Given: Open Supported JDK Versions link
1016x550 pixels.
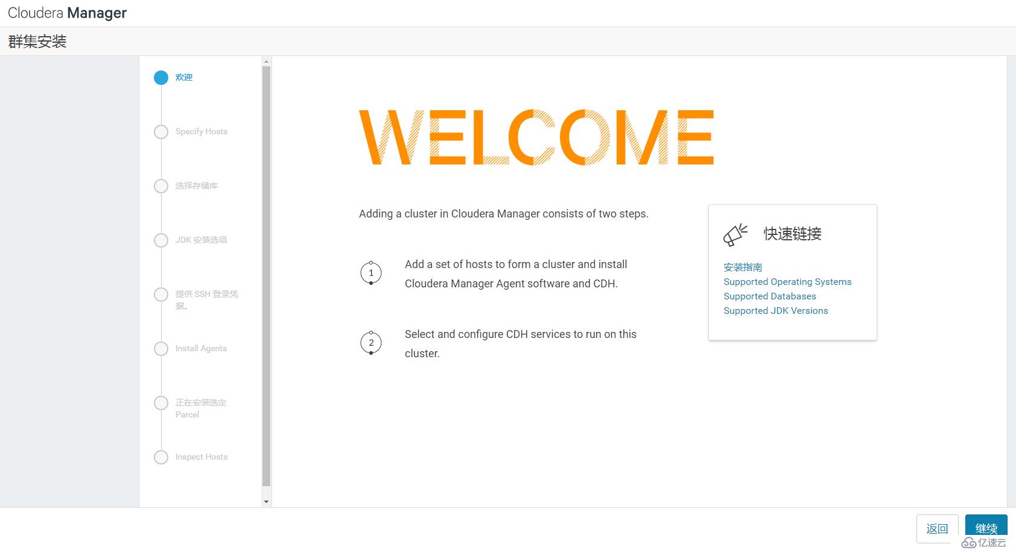Looking at the screenshot, I should [776, 311].
